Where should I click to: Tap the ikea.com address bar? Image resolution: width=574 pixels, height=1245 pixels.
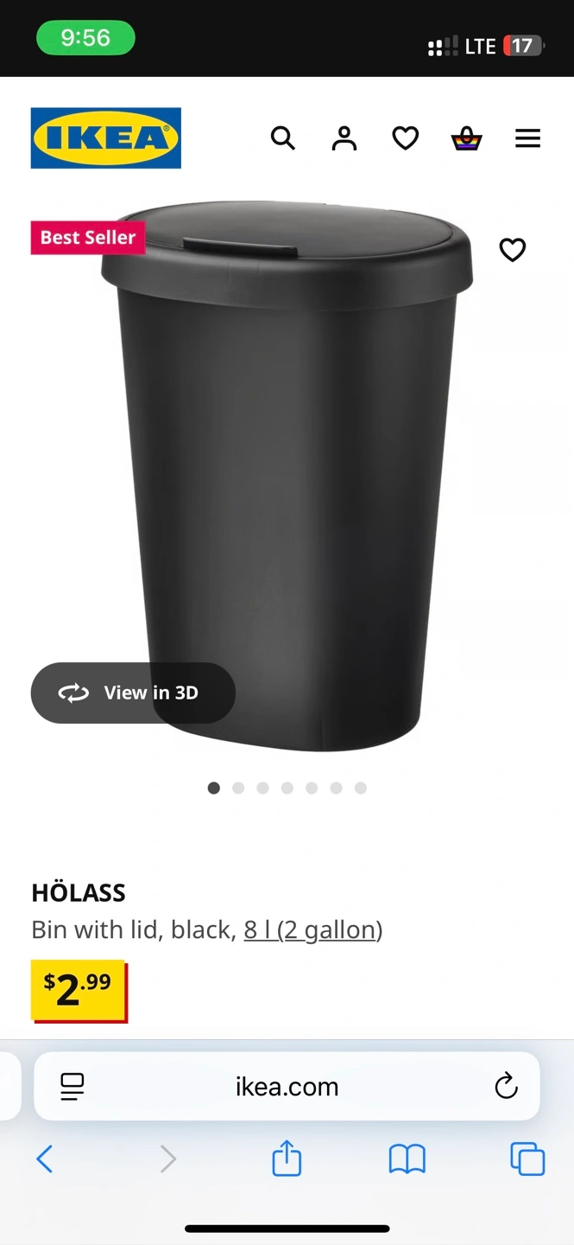click(287, 1087)
